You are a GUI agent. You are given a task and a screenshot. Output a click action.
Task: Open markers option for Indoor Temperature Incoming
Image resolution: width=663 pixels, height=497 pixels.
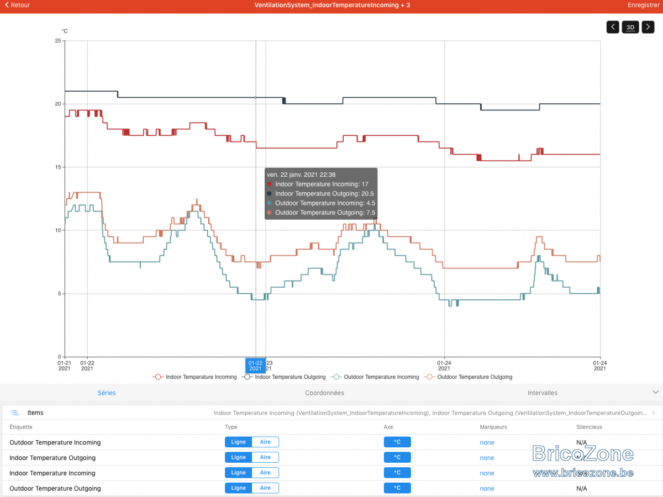tap(487, 473)
